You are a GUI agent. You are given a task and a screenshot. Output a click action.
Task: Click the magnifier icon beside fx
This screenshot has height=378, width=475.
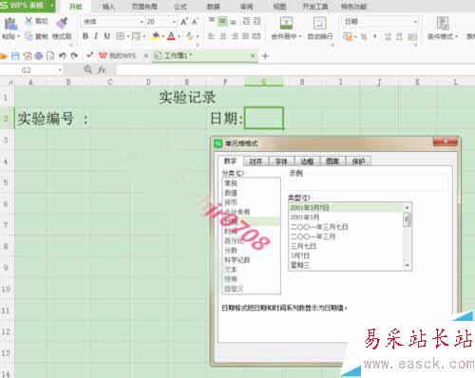[x=87, y=69]
